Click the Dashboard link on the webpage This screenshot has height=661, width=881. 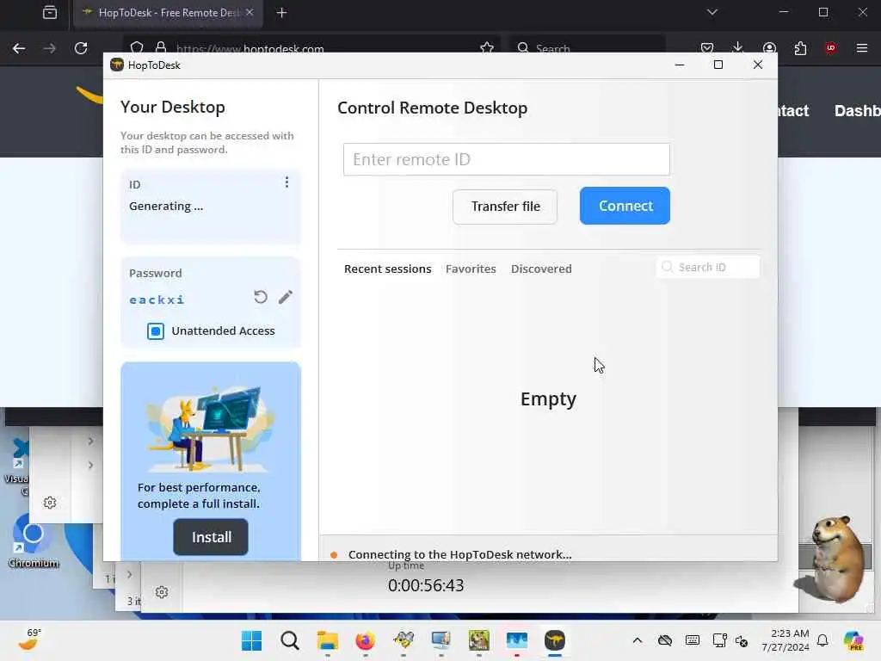pos(858,111)
